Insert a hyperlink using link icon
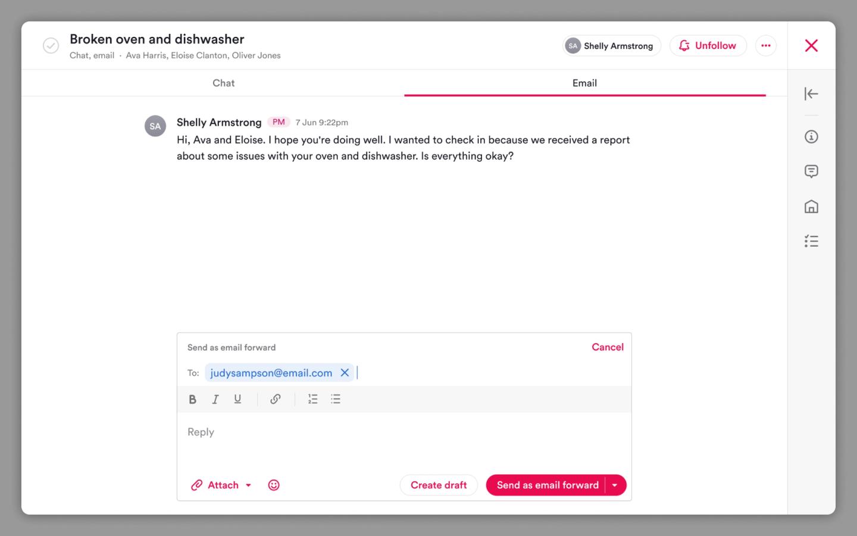Image resolution: width=857 pixels, height=536 pixels. point(276,400)
